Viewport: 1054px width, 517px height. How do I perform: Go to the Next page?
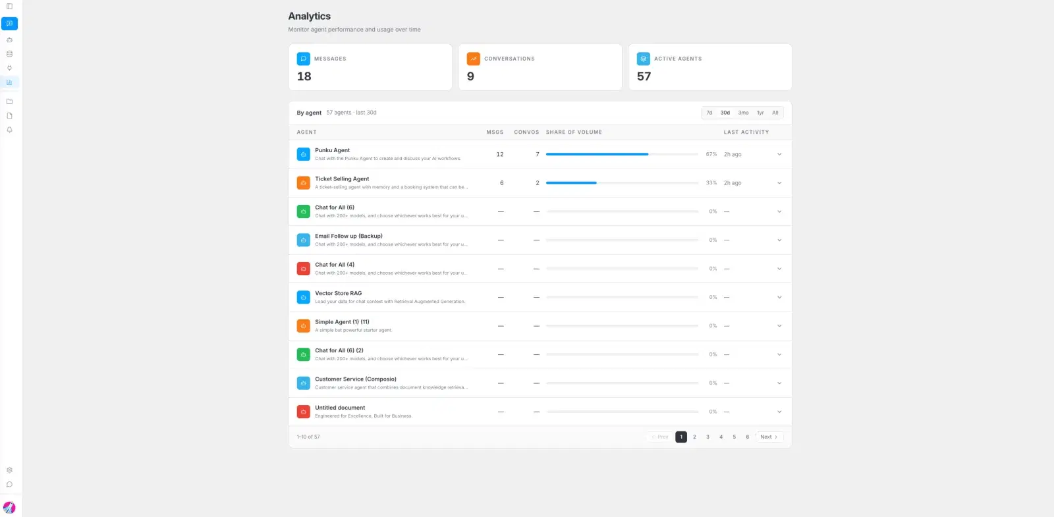pos(769,437)
